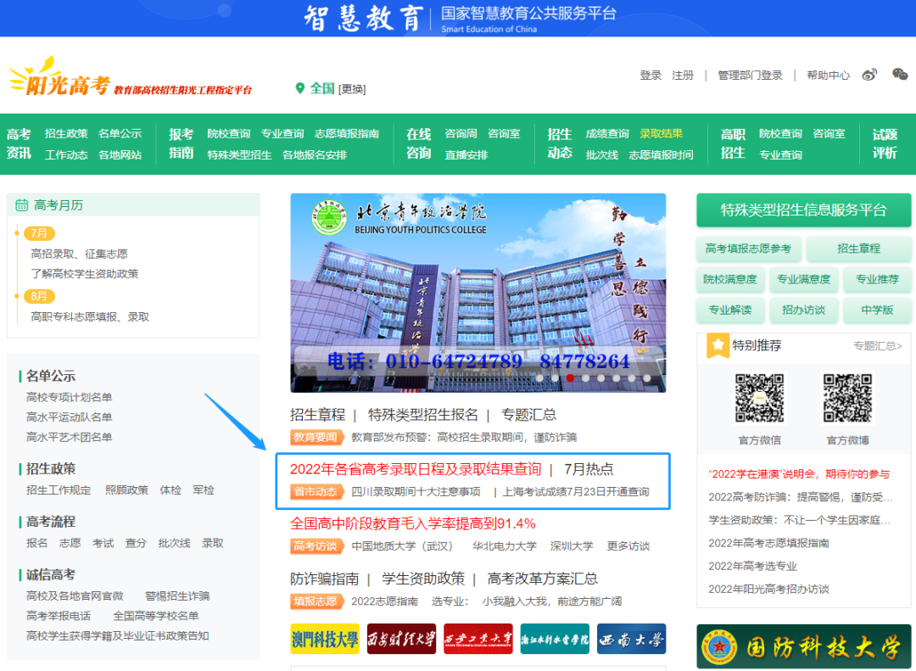Screen dimensions: 916x671
Task: Open 中国地质大学（武汉） interview link
Action: pos(402,546)
